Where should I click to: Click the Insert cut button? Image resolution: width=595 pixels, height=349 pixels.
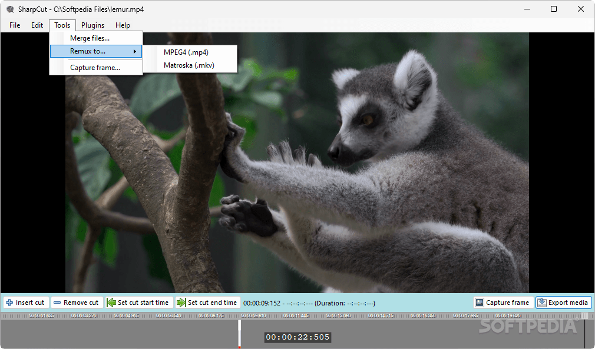pos(26,303)
